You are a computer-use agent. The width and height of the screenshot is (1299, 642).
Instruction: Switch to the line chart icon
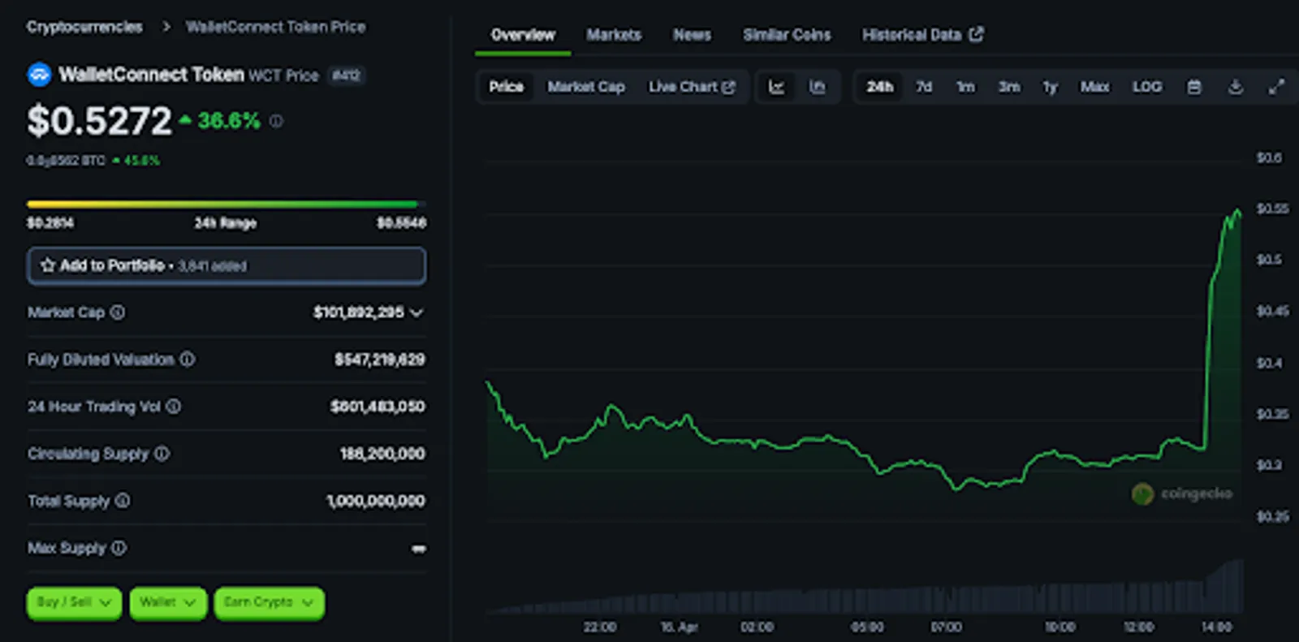(777, 87)
